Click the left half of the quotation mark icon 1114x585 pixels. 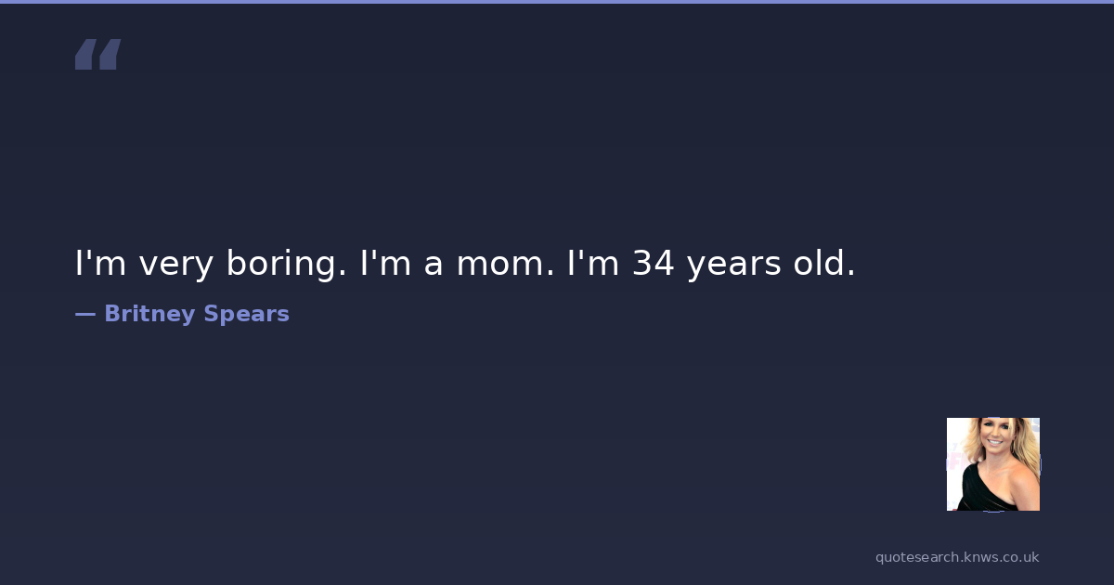coord(86,54)
